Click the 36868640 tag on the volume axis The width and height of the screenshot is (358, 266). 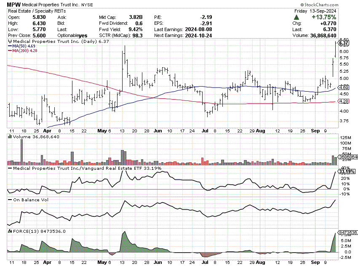[x=348, y=157]
